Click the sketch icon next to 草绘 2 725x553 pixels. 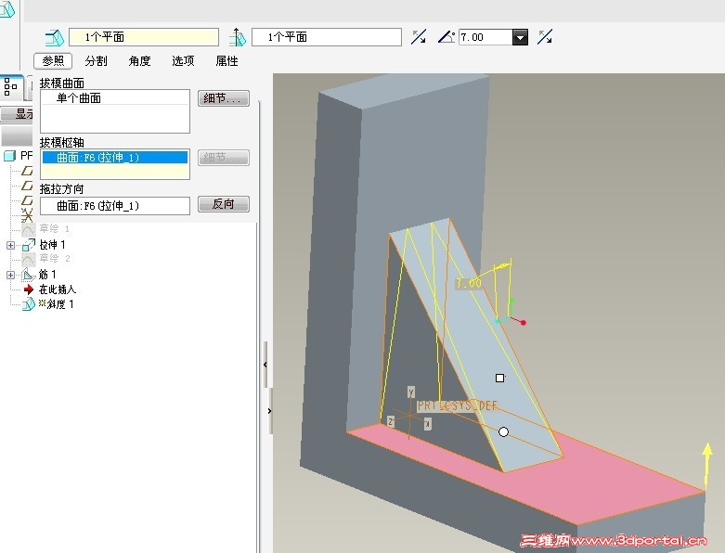(x=28, y=259)
